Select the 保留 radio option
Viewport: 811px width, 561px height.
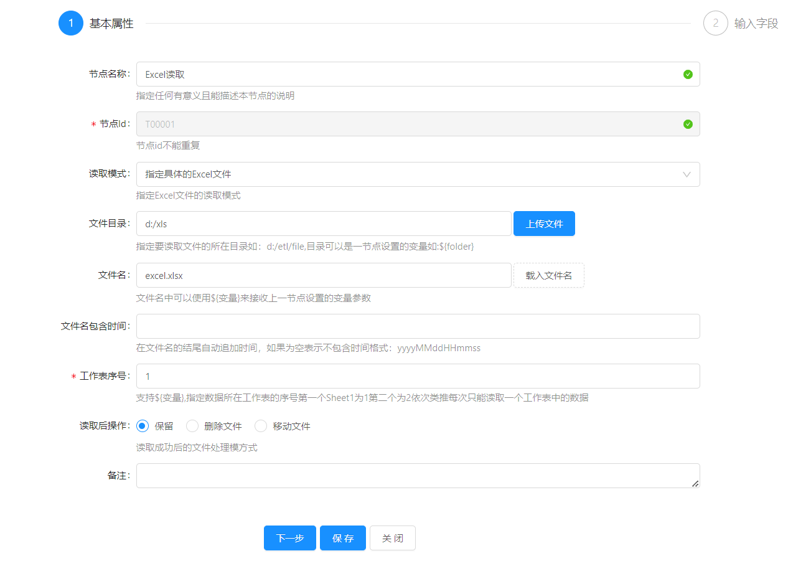pos(143,426)
